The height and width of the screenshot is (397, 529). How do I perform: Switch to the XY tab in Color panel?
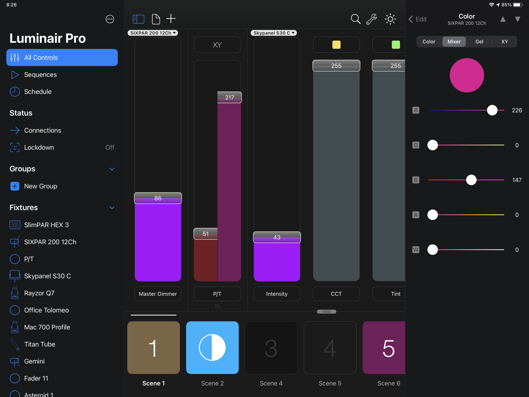(505, 42)
